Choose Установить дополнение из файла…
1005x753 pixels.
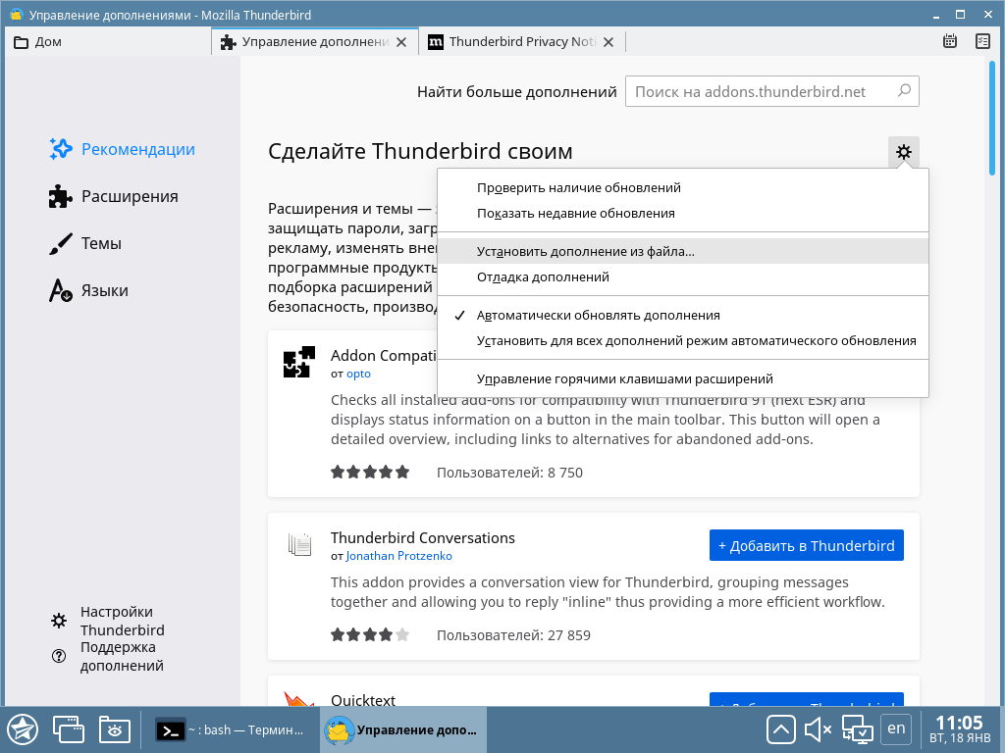pyautogui.click(x=585, y=251)
